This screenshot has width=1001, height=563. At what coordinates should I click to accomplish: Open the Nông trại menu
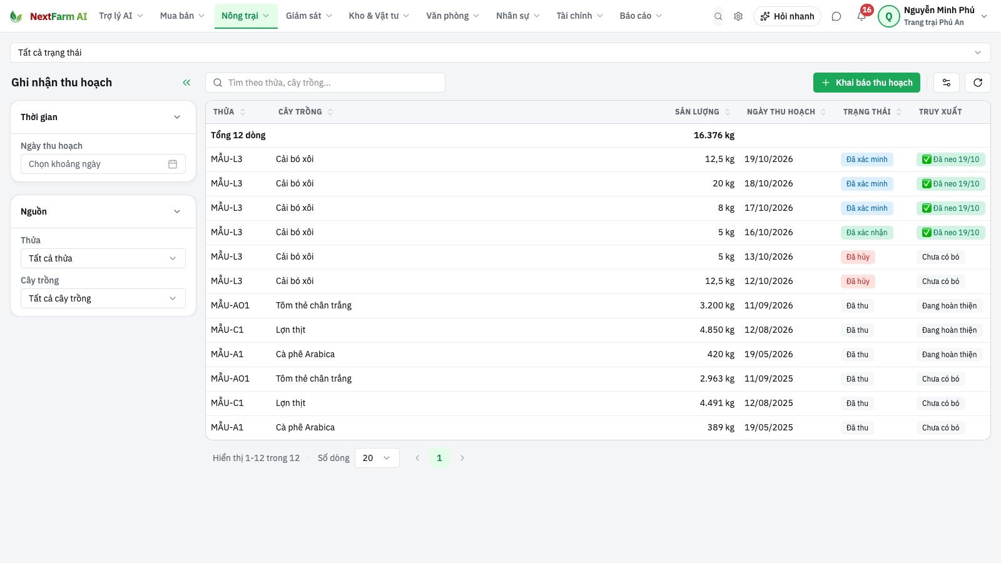point(245,16)
